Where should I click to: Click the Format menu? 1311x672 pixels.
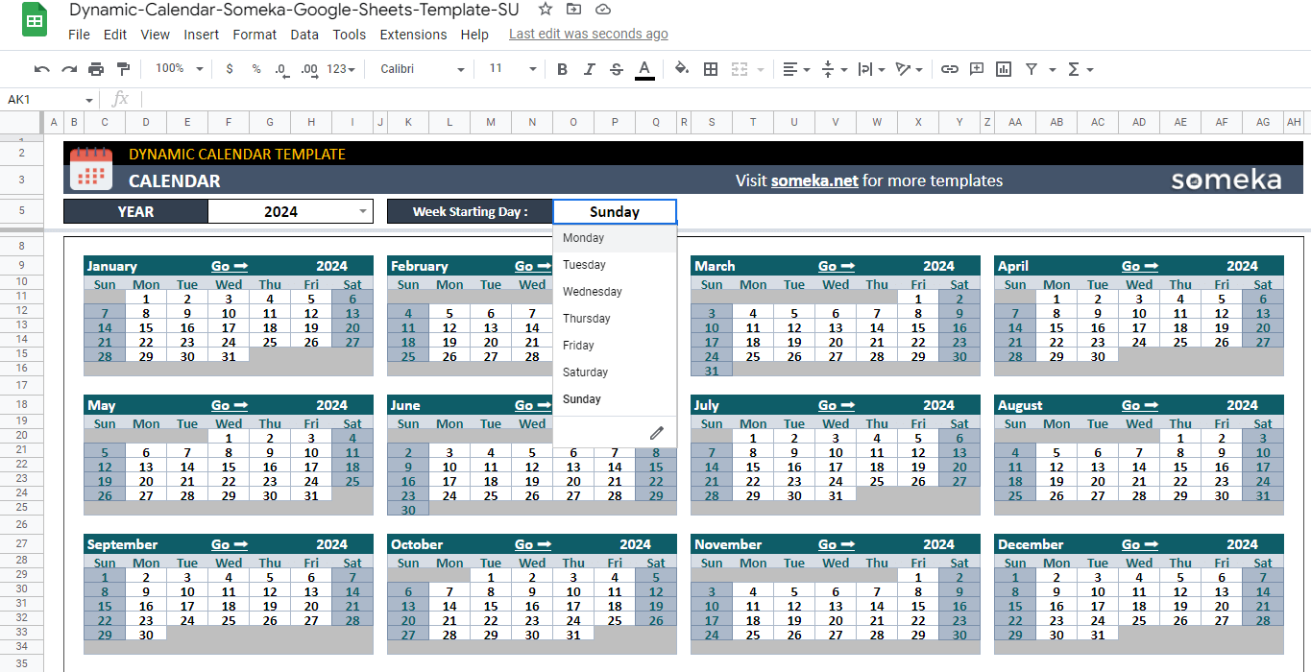[x=255, y=34]
